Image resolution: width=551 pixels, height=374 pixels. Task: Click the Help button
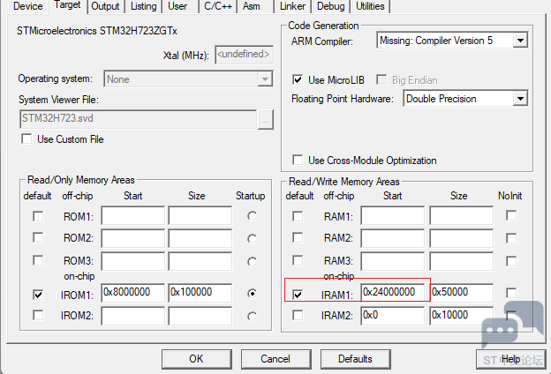(511, 359)
